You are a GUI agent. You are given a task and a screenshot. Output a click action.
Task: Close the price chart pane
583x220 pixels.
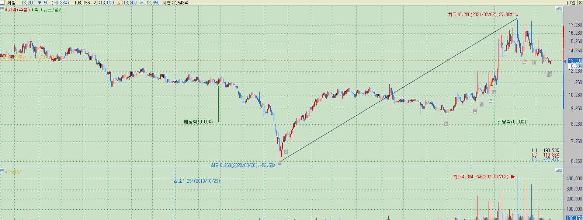point(561,8)
